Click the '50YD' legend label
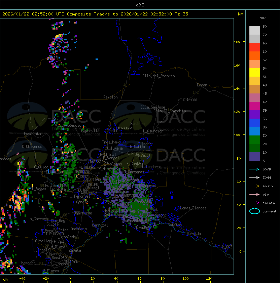The image size is (280, 283). [267, 169]
